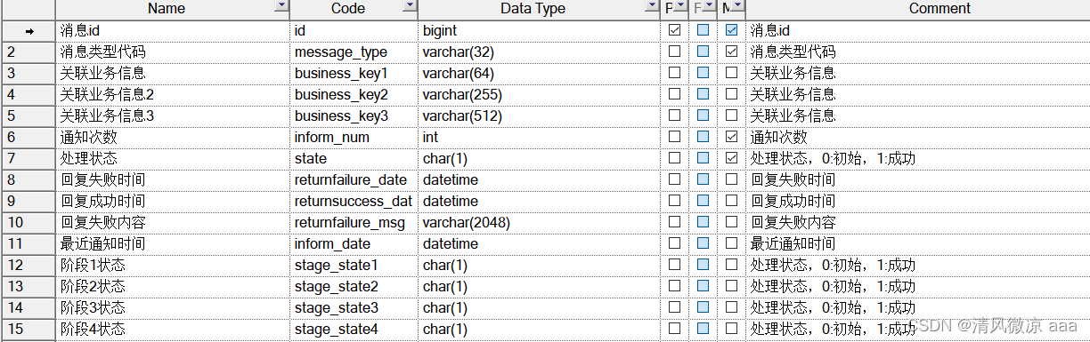Click the Name cell 回复失败时间

[x=173, y=179]
